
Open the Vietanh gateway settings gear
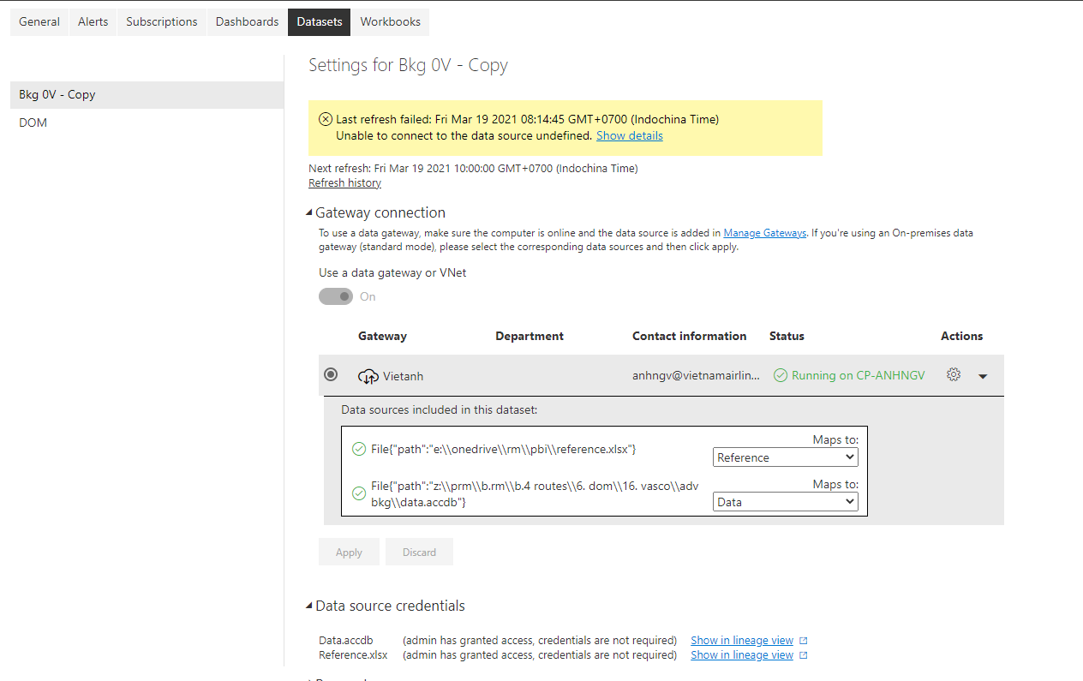[x=954, y=374]
